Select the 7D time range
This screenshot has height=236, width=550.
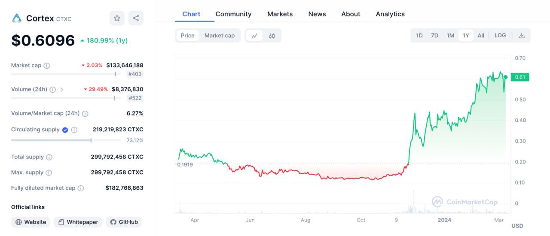[x=434, y=36]
